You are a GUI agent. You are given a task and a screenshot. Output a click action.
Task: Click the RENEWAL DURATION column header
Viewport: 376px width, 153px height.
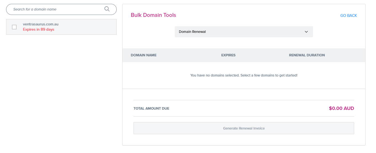coord(307,55)
